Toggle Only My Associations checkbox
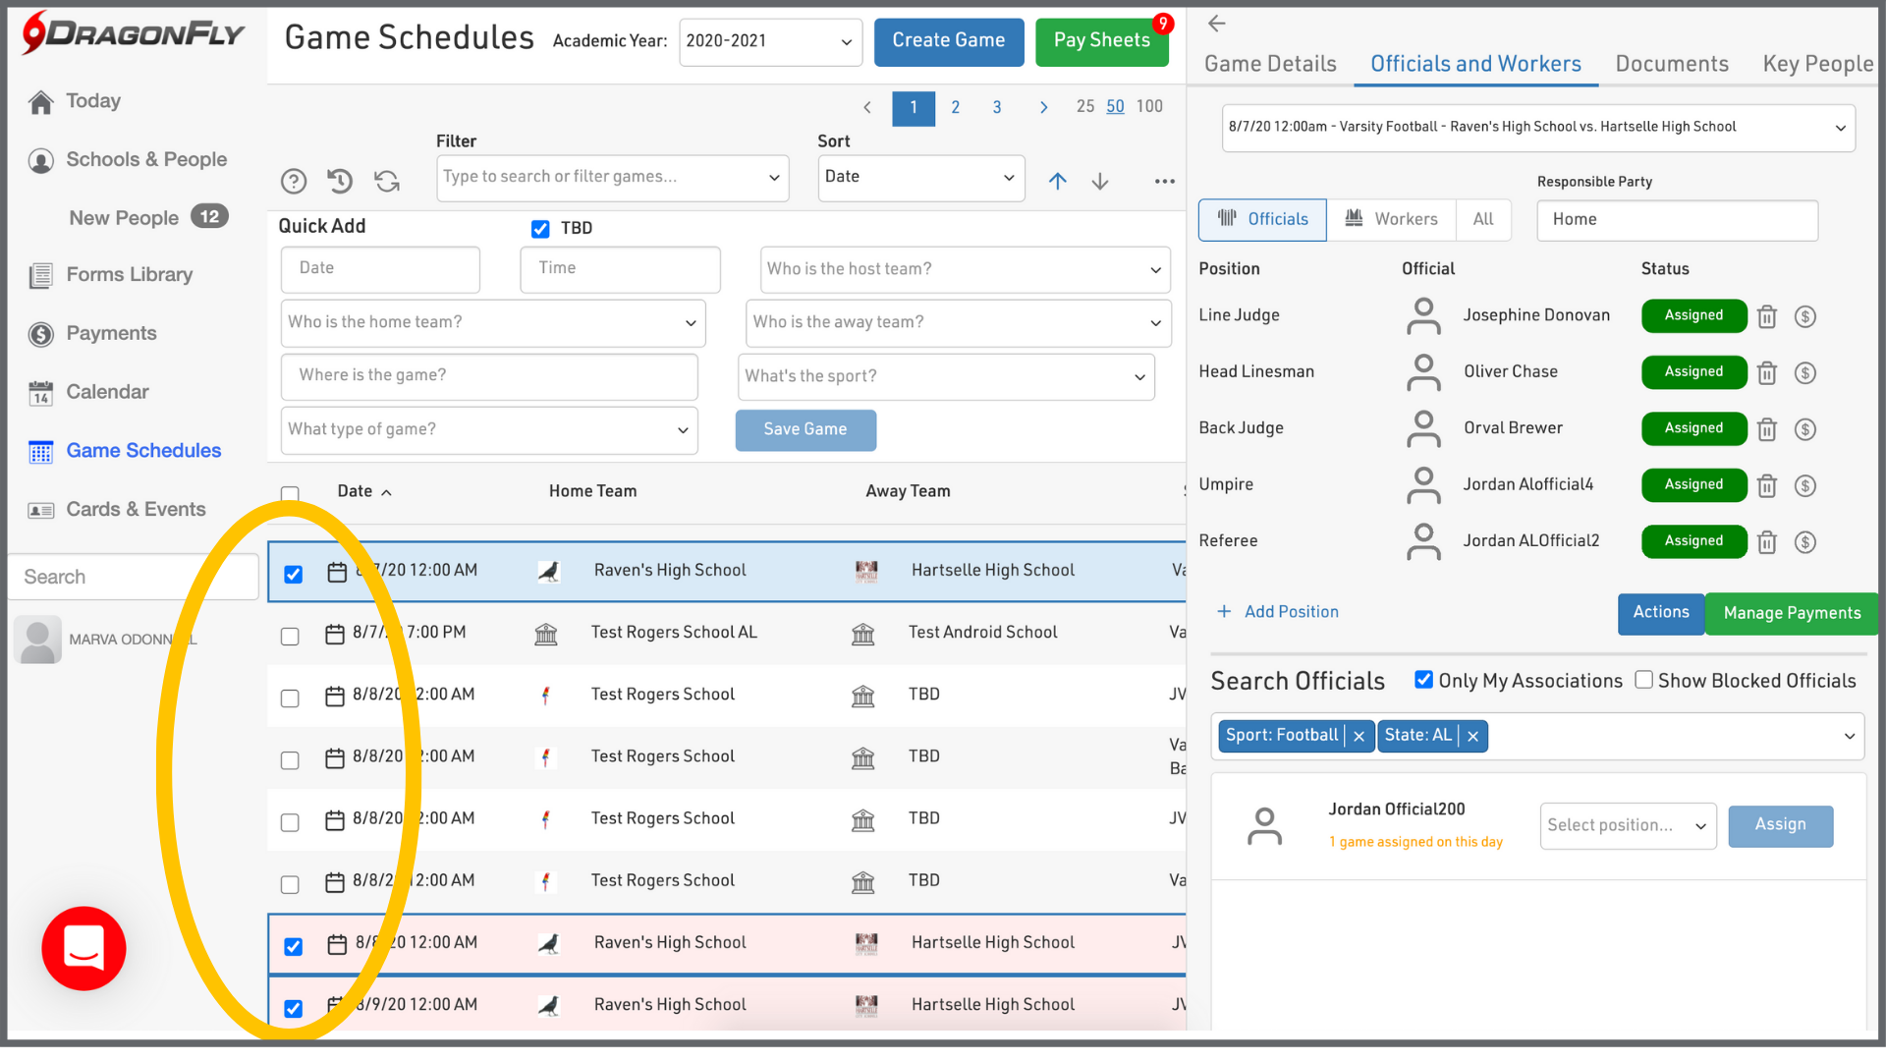 click(1423, 680)
